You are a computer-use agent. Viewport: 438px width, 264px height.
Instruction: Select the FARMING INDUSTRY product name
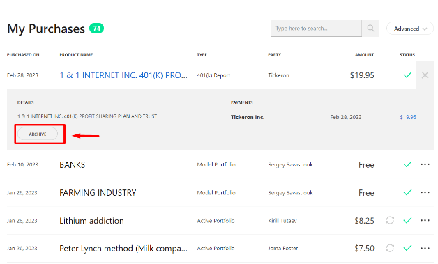[x=98, y=192]
